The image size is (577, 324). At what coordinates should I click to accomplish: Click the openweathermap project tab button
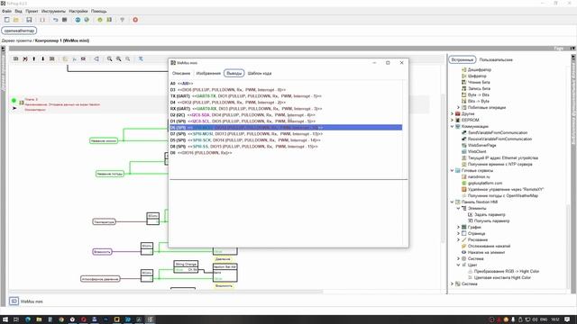(x=19, y=31)
